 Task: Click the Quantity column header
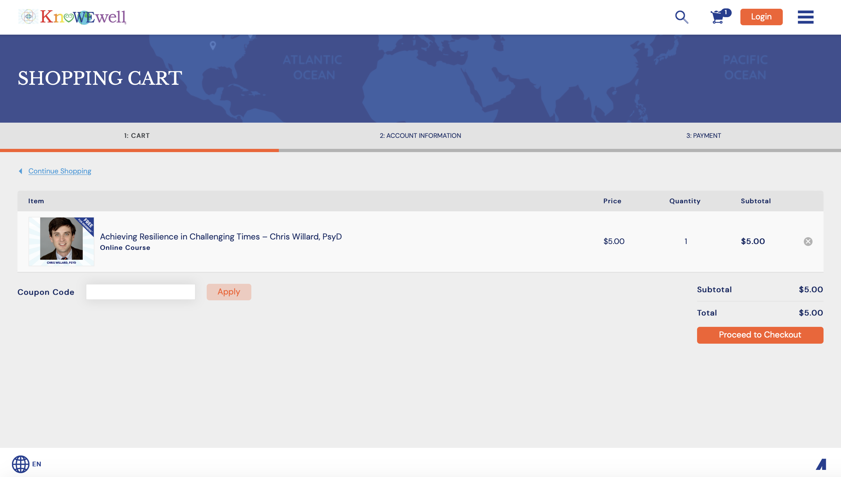pos(685,201)
